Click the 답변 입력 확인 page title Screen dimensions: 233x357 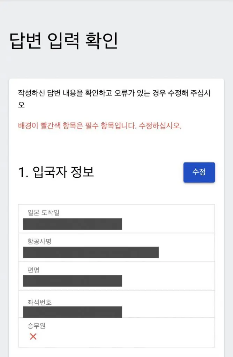pyautogui.click(x=63, y=41)
